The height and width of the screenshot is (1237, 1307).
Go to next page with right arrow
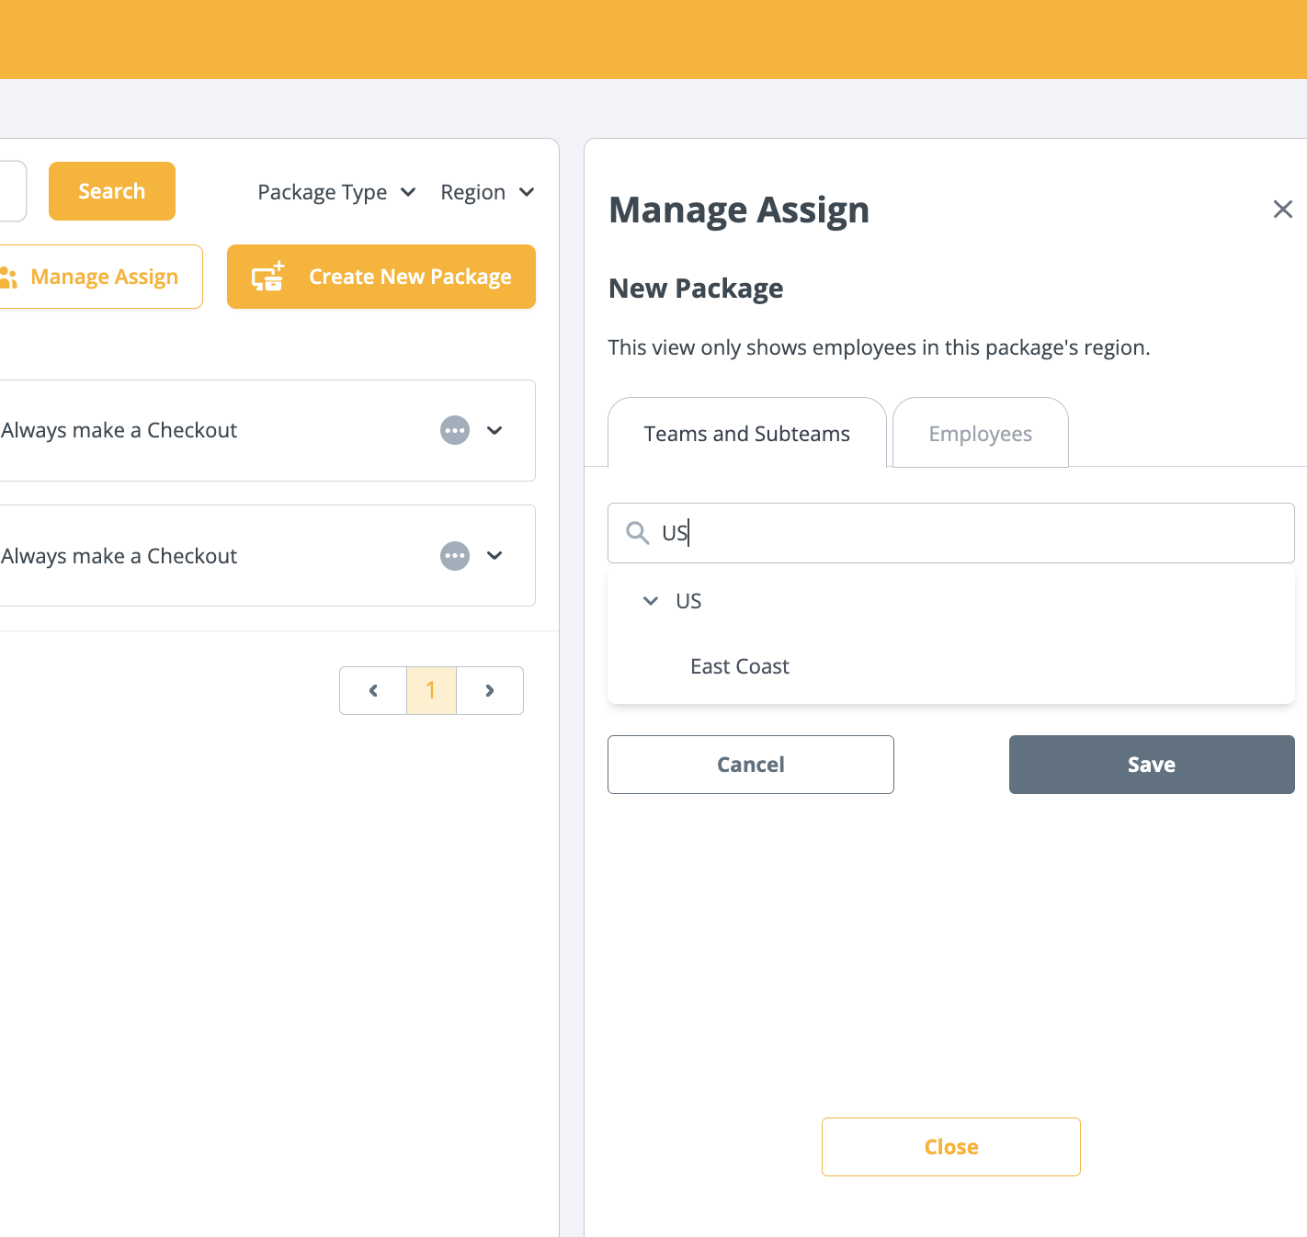point(490,690)
